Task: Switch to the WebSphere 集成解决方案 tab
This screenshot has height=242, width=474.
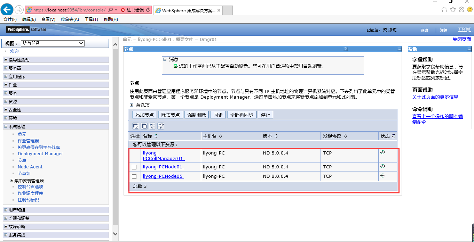Action: [x=188, y=10]
